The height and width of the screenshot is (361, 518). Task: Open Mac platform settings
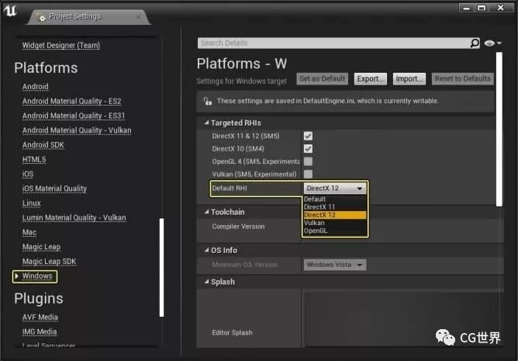point(29,232)
